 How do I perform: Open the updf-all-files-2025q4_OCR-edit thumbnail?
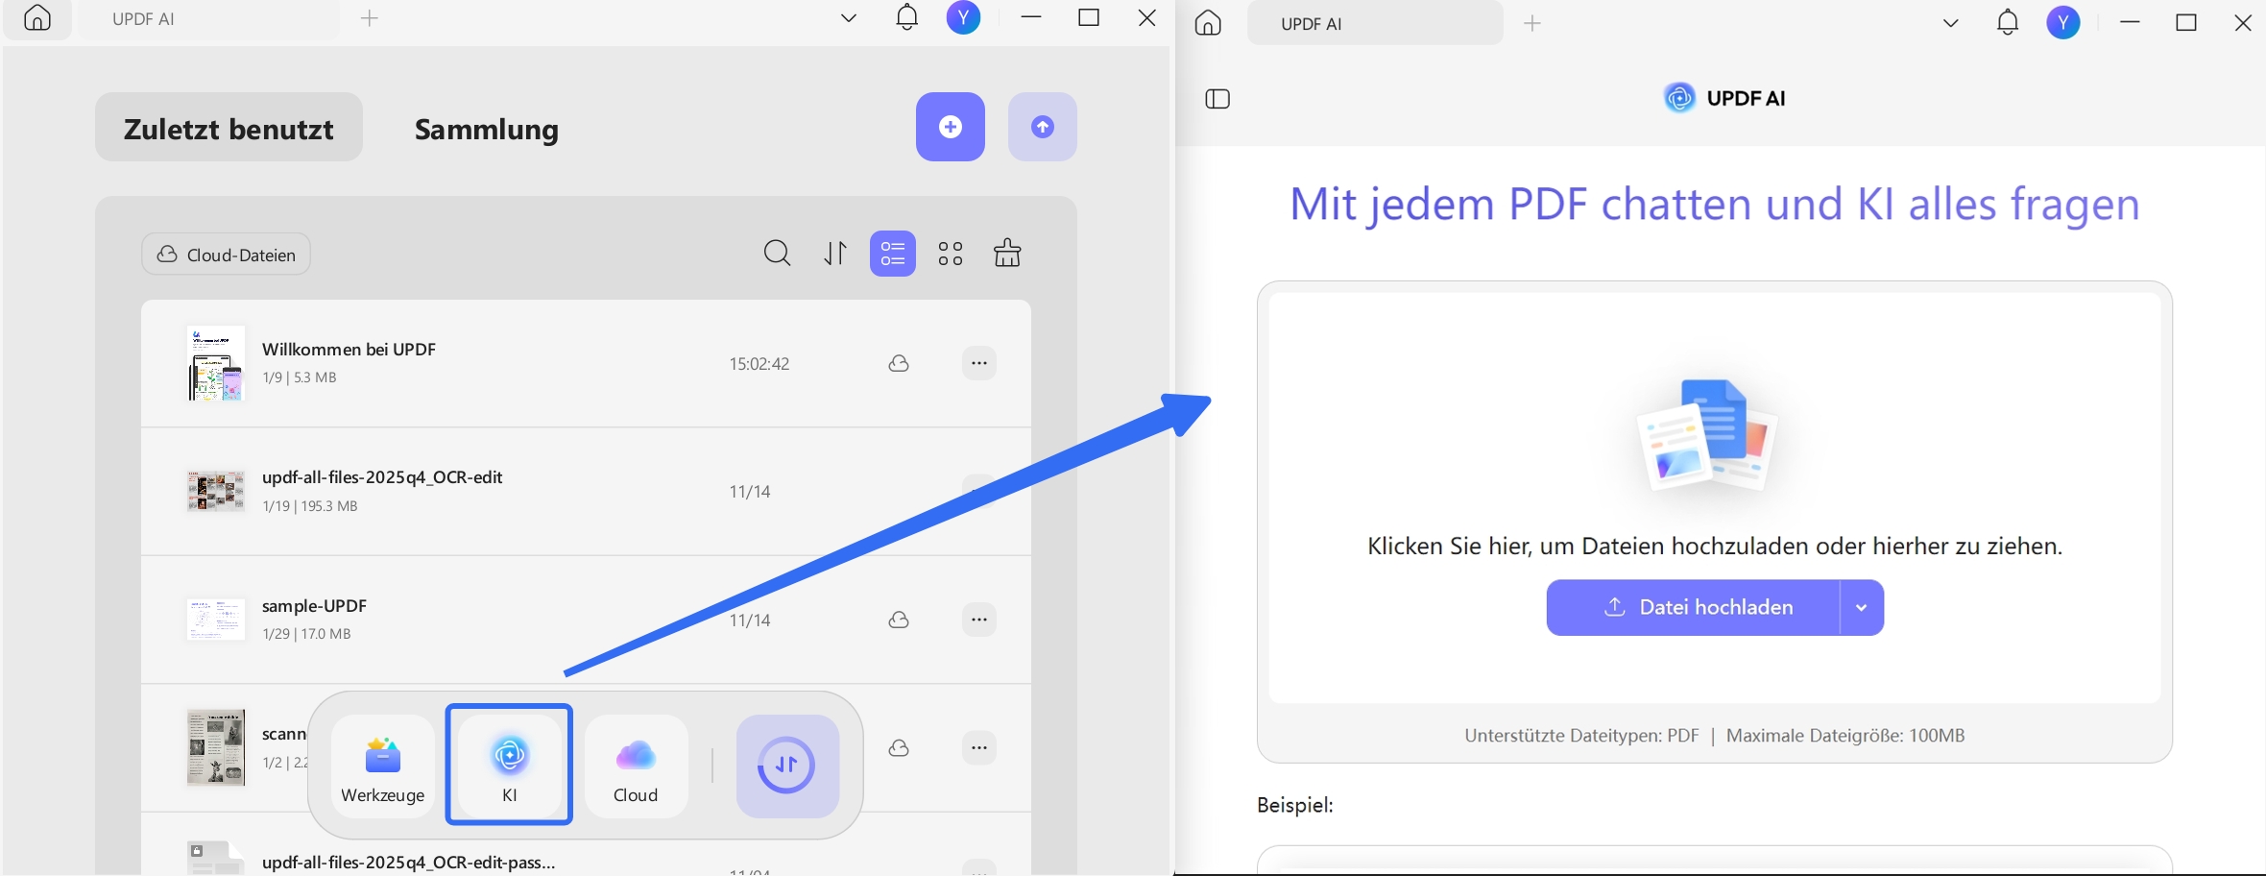click(x=215, y=492)
